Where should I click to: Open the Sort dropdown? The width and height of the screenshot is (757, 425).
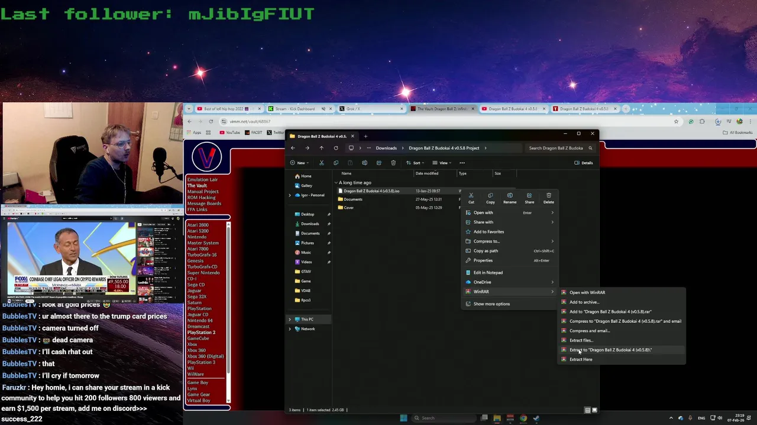tap(415, 163)
